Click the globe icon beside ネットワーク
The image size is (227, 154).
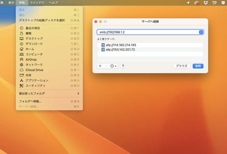click(x=22, y=65)
